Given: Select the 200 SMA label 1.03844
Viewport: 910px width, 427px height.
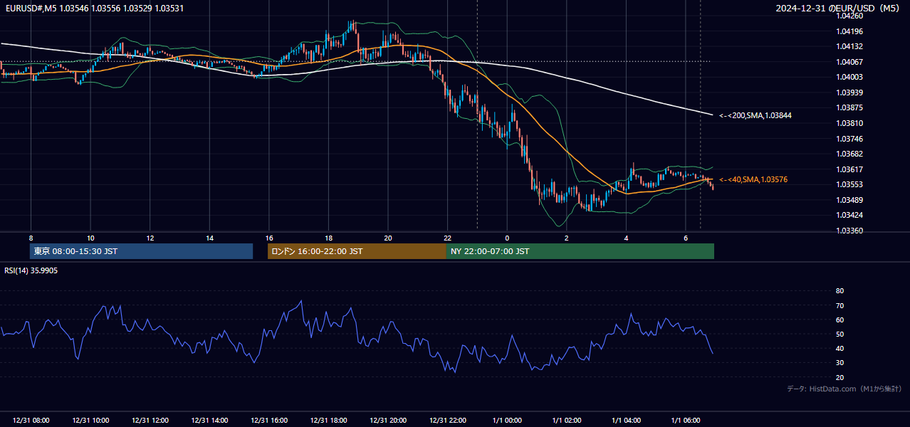Looking at the screenshot, I should pyautogui.click(x=755, y=115).
